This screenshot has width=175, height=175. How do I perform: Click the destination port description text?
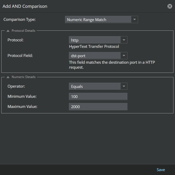point(112,65)
